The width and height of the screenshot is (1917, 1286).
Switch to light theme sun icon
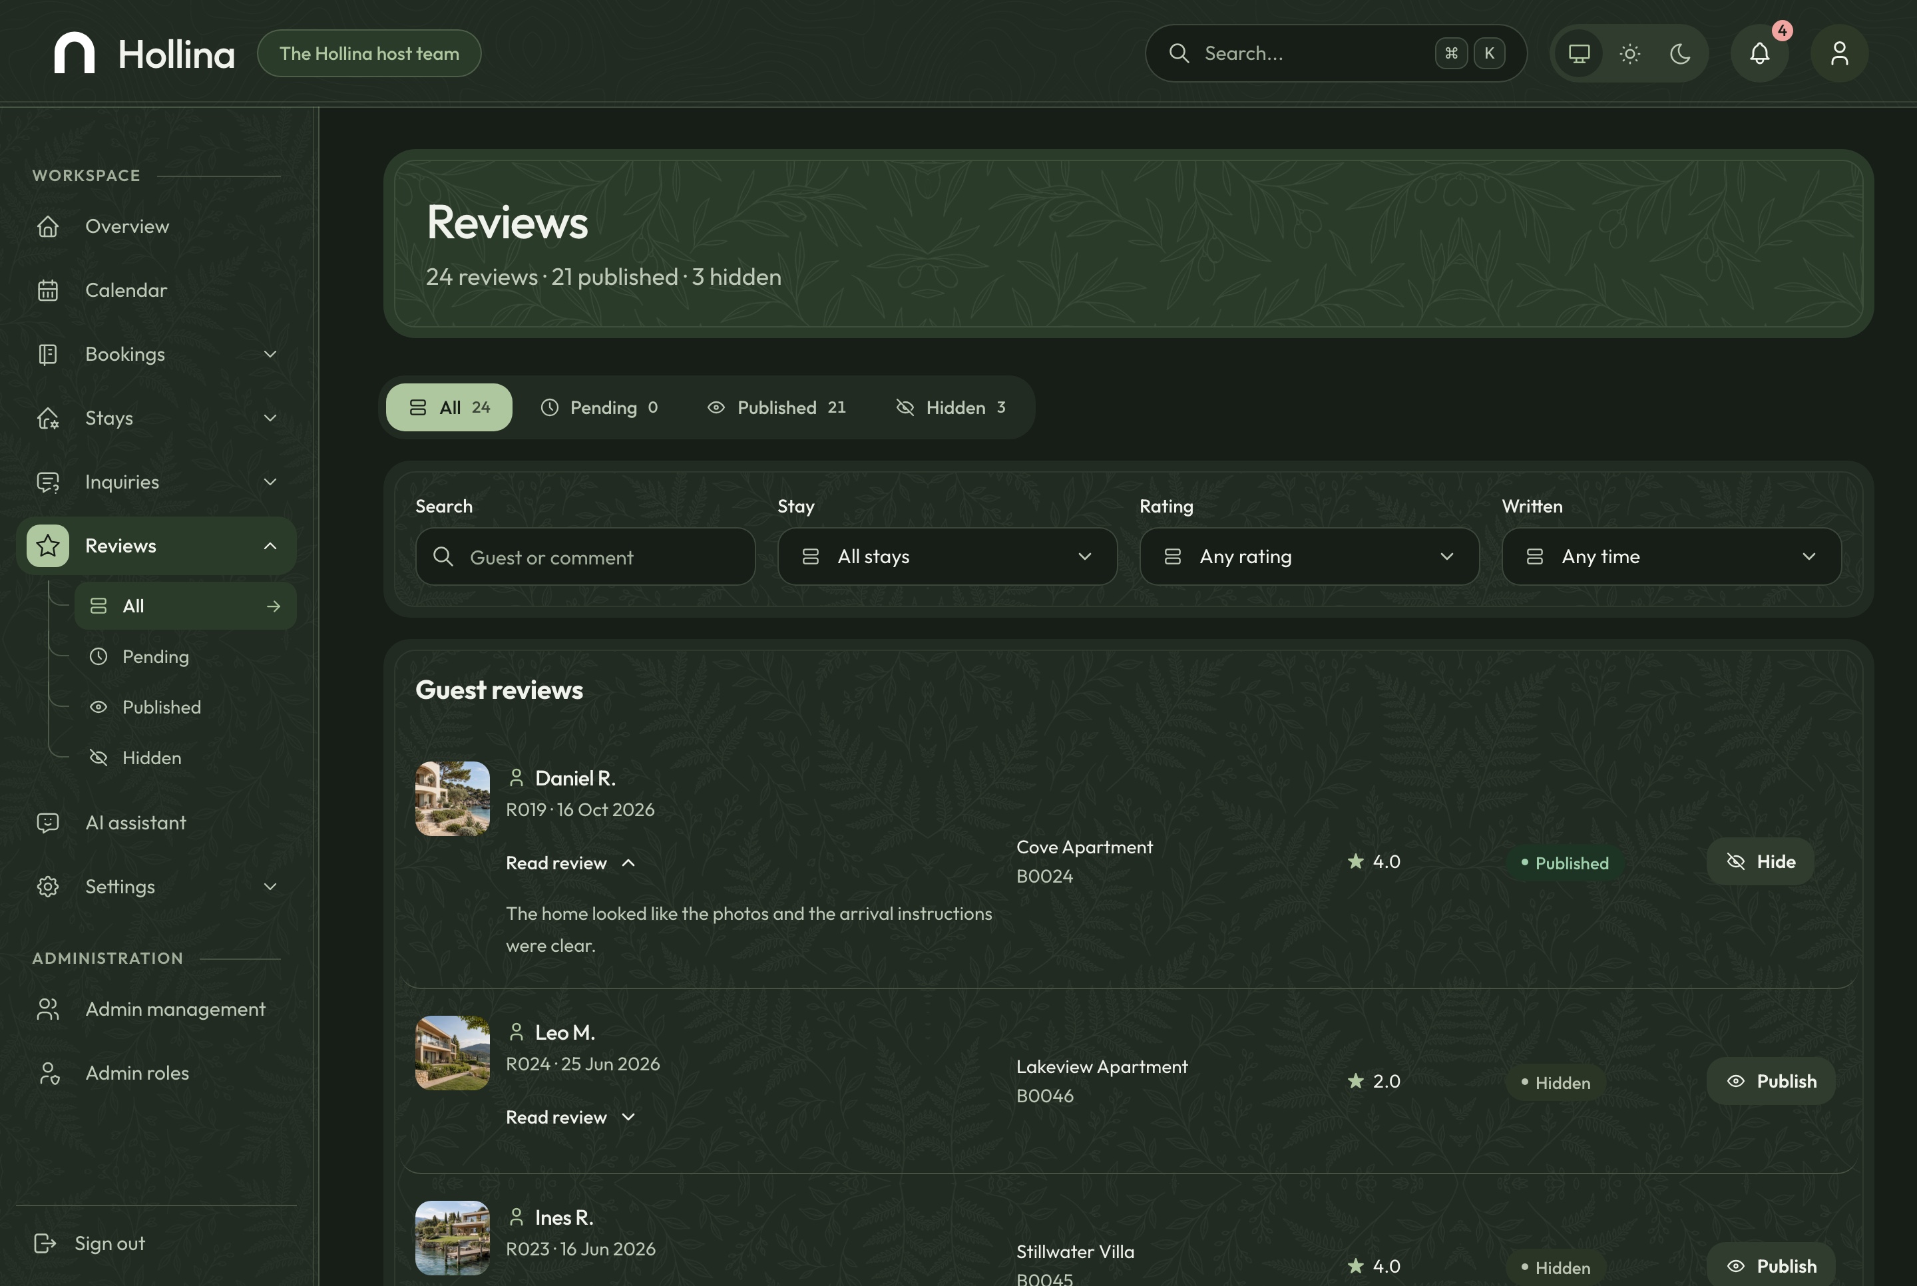point(1630,53)
